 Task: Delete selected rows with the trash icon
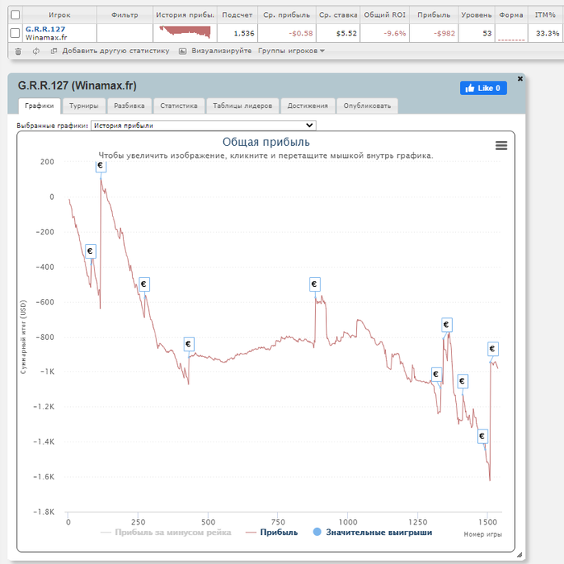click(x=18, y=52)
